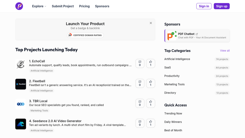Click the 44 projects count badge
This screenshot has width=245, height=138.
pyautogui.click(x=222, y=67)
